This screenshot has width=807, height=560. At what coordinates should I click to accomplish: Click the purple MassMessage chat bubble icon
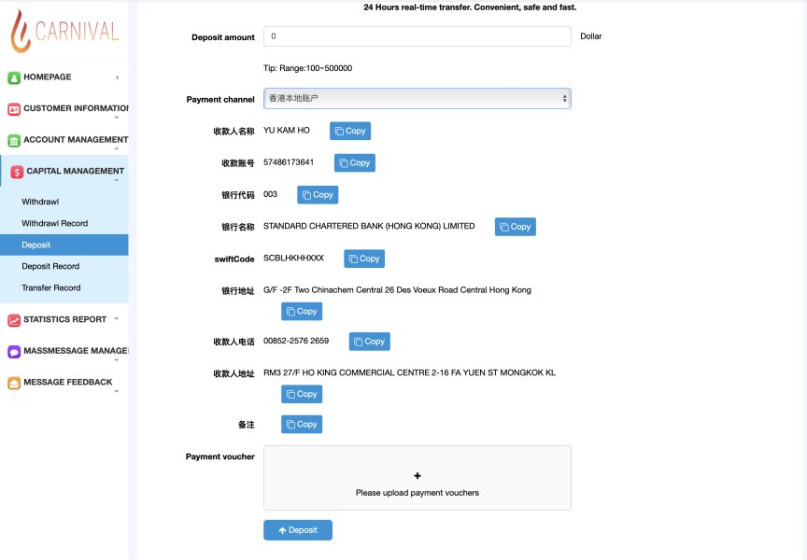pyautogui.click(x=14, y=351)
